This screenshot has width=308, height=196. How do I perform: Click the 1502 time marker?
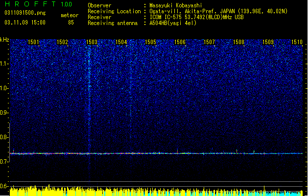62,42
